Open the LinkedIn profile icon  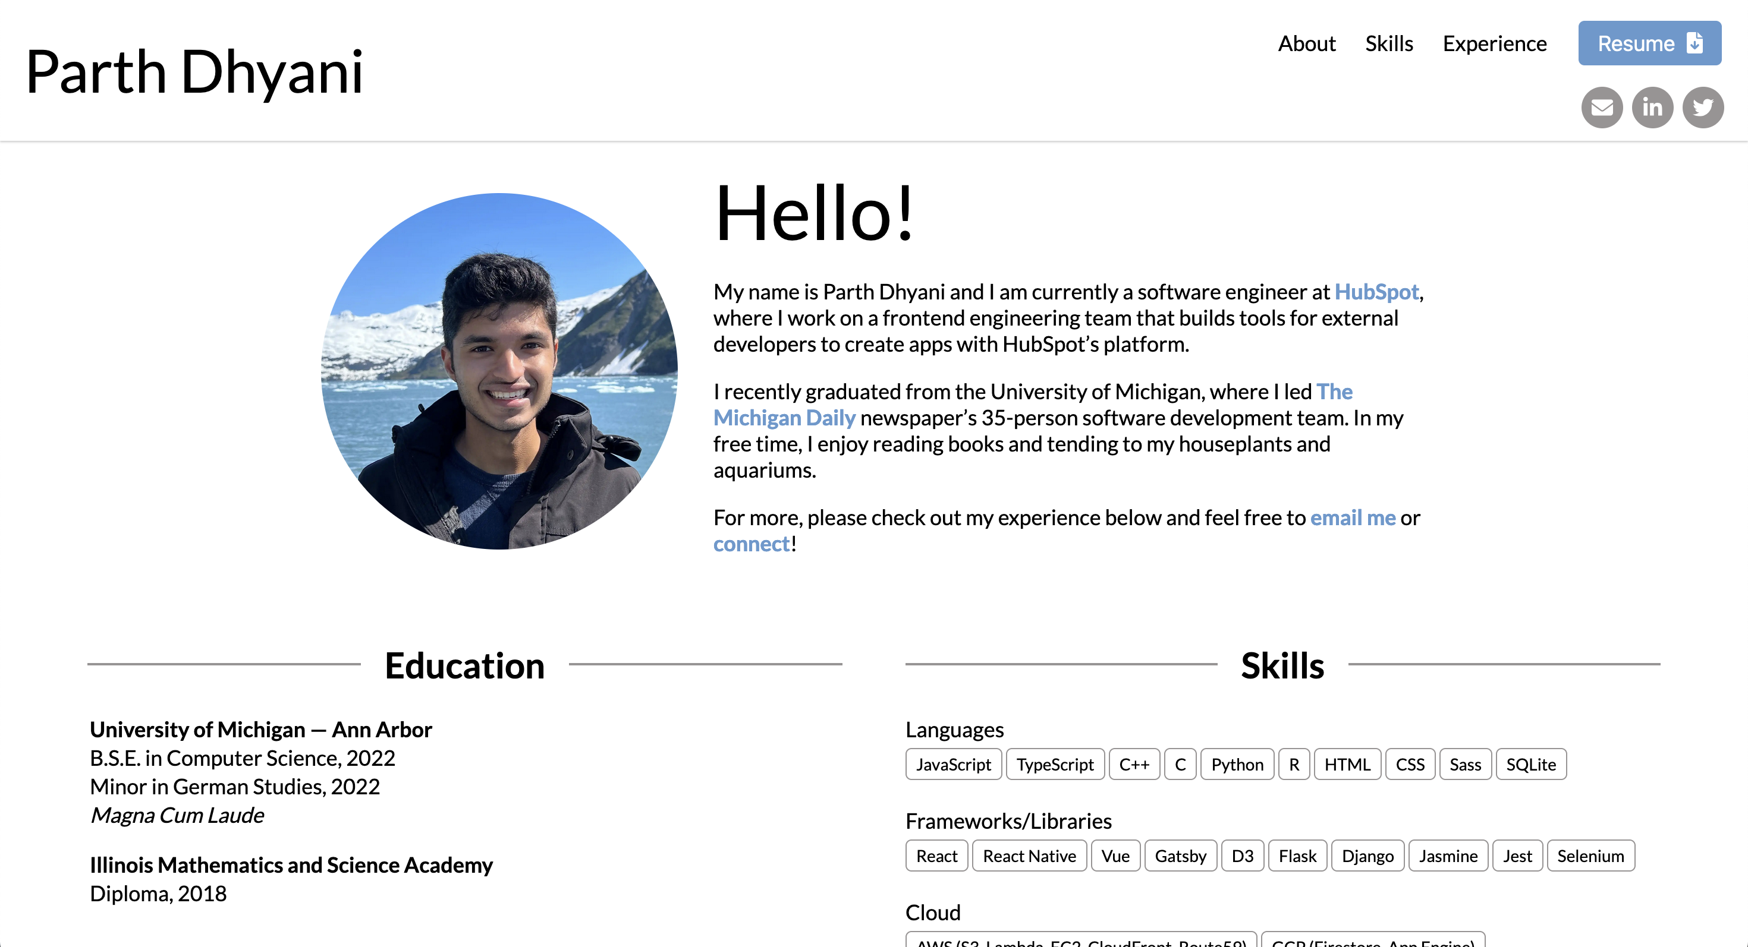point(1652,107)
